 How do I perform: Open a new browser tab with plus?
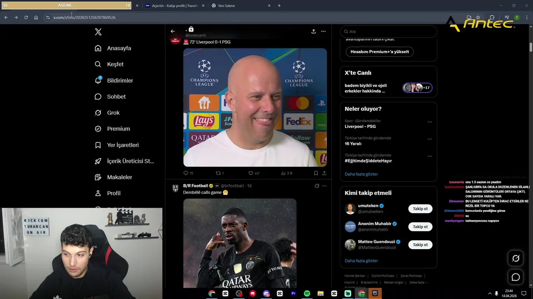(x=279, y=6)
